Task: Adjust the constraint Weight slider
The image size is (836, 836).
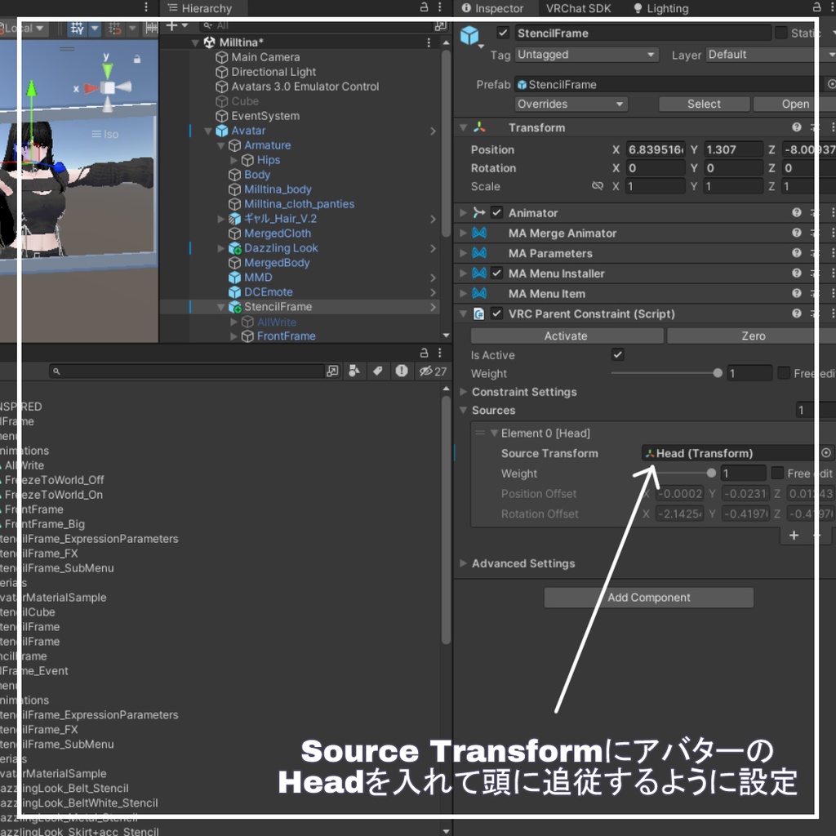Action: [x=666, y=373]
